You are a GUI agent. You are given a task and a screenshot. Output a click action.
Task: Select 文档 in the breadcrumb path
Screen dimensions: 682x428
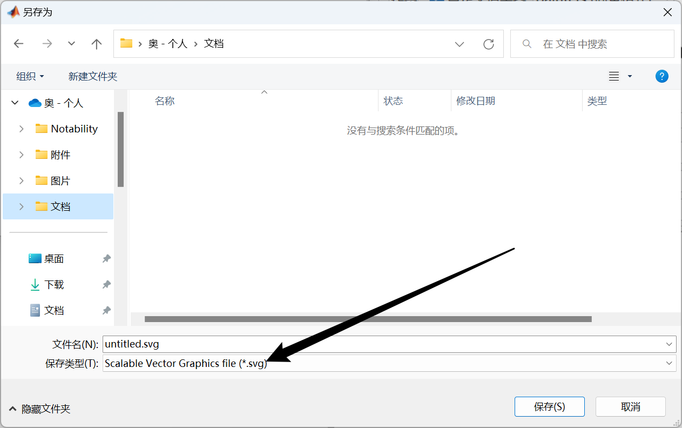214,44
